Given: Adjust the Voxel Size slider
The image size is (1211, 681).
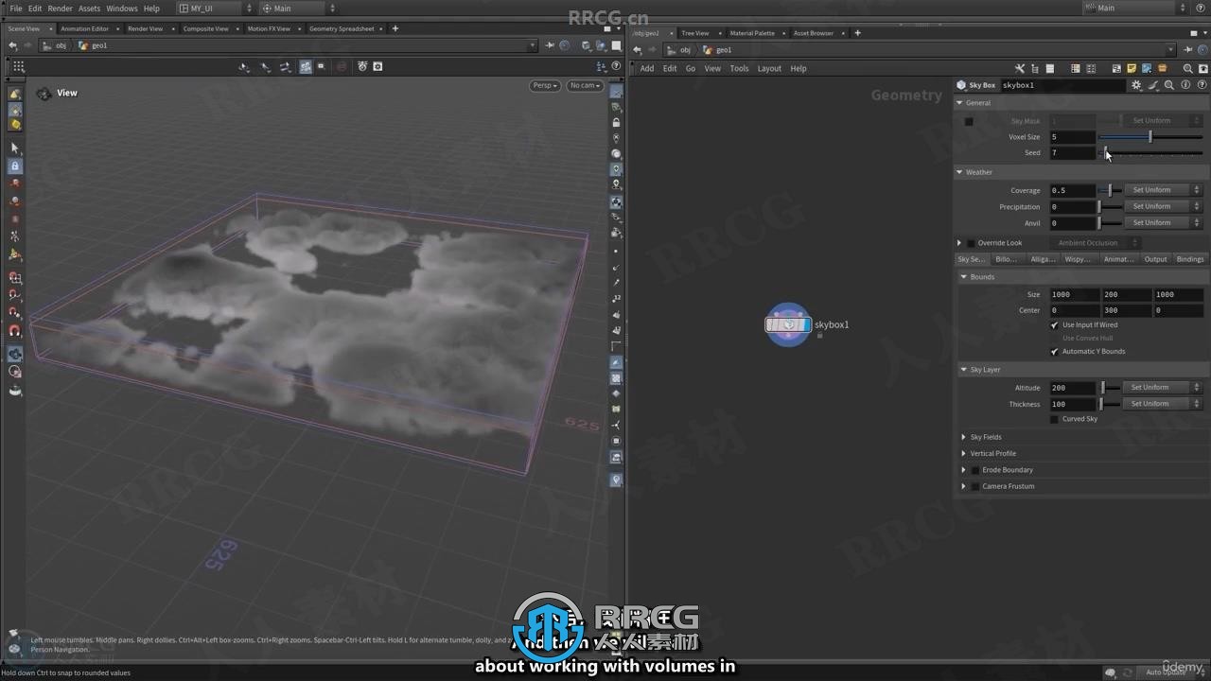Looking at the screenshot, I should 1150,137.
